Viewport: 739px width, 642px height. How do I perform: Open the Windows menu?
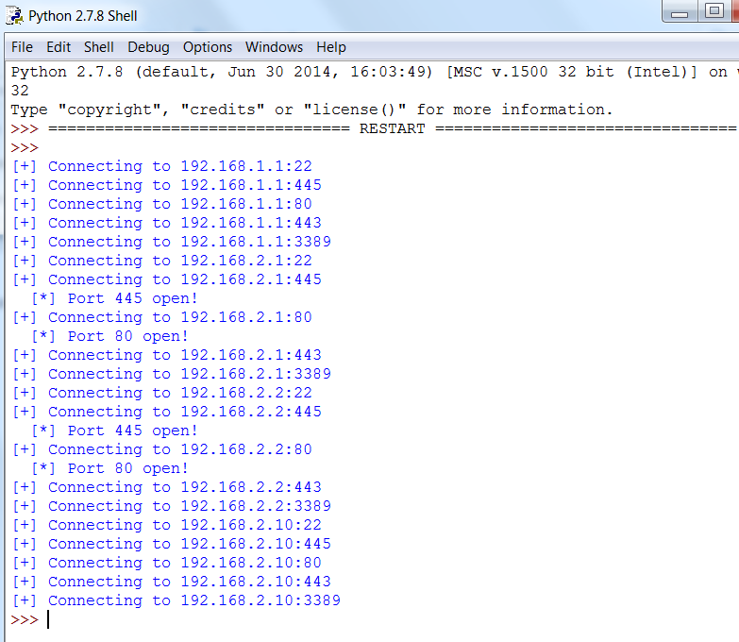[x=274, y=47]
